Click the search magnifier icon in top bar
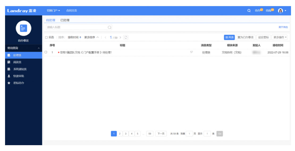295x151 pixels. [249, 11]
